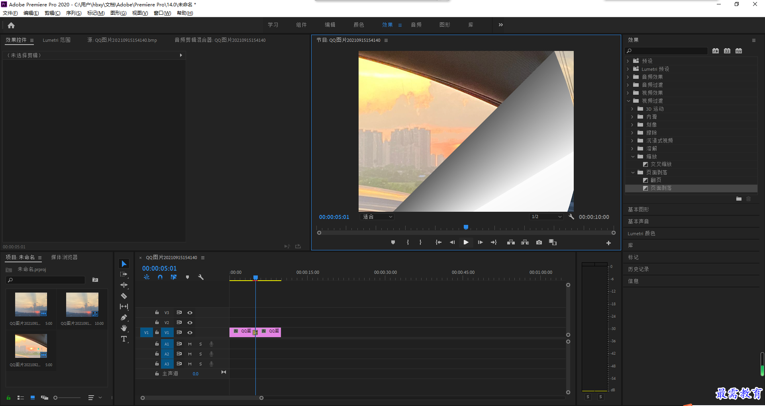Mute audio track A1
This screenshot has height=406, width=765.
(x=190, y=344)
